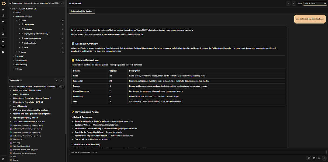Click the minus button beside current workbook

tap(63, 87)
